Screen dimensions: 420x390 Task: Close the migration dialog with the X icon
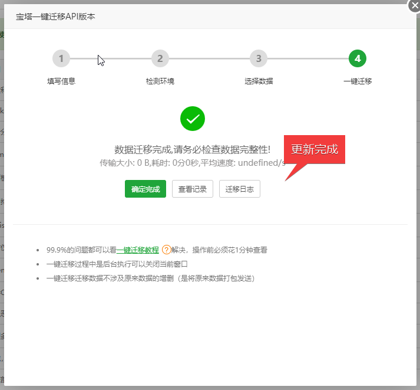[414, 6]
